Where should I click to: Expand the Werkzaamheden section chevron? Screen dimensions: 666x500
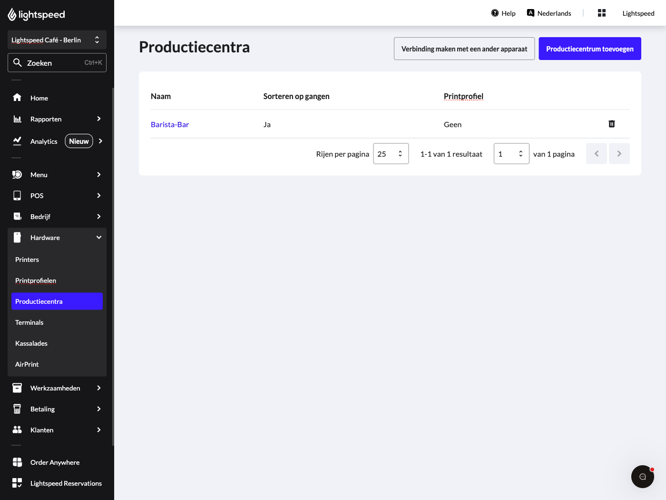click(x=99, y=388)
